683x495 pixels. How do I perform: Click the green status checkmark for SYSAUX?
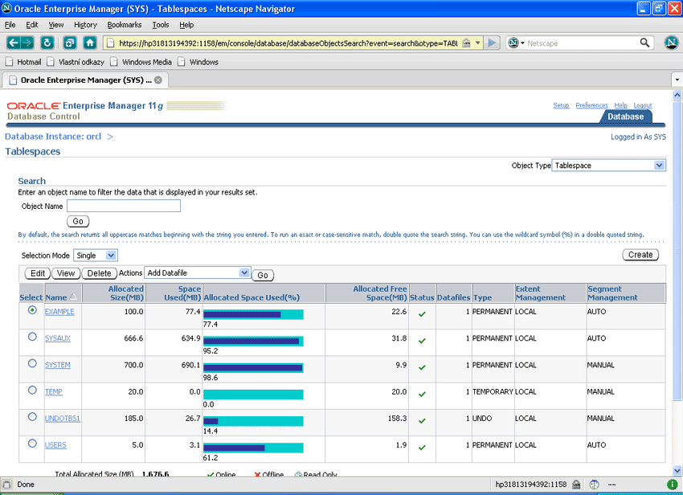coord(422,339)
